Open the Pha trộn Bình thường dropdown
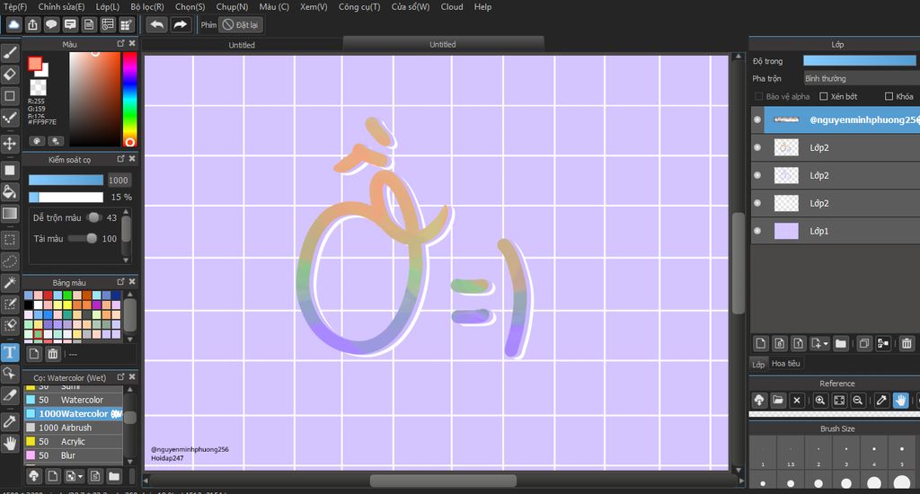Screen dimensions: 920x494 pyautogui.click(x=862, y=78)
